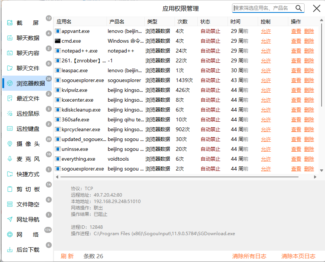Open the 文件隐空 icon
The height and width of the screenshot is (262, 325).
[x=10, y=204]
